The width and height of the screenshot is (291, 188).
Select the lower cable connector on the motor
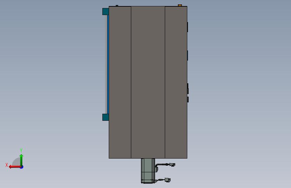(167, 180)
